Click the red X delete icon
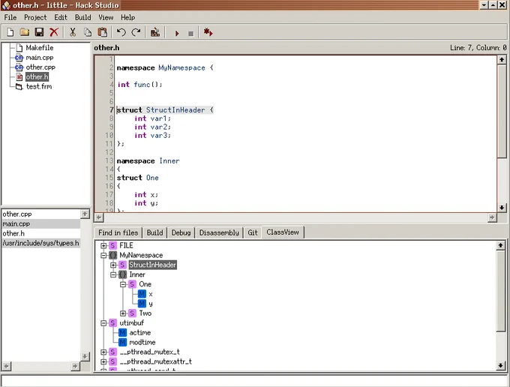510x387 pixels. coord(54,32)
